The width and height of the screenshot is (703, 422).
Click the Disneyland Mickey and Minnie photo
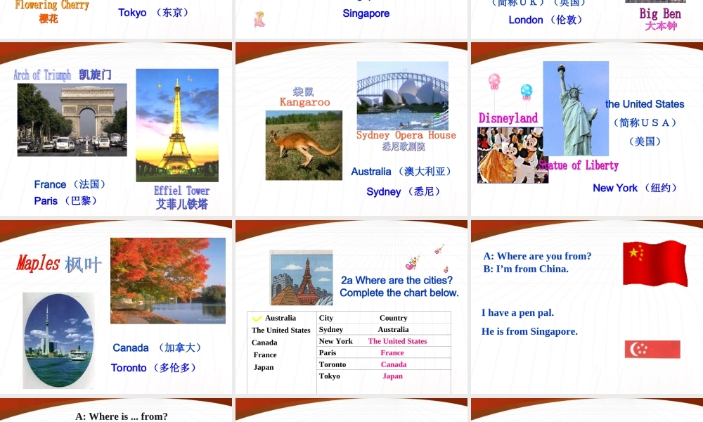click(x=512, y=155)
